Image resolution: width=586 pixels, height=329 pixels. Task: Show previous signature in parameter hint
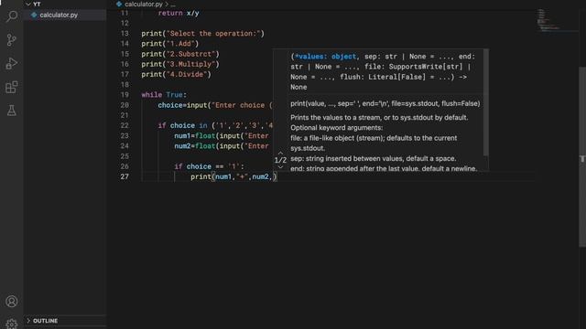tap(280, 153)
